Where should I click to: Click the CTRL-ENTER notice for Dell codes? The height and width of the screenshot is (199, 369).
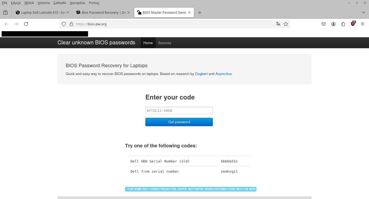(191, 189)
